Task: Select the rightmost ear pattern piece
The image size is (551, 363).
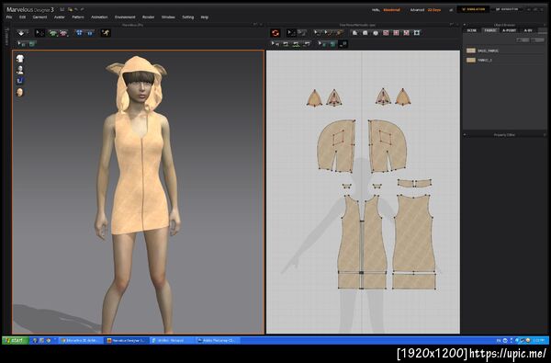Action: pyautogui.click(x=403, y=97)
